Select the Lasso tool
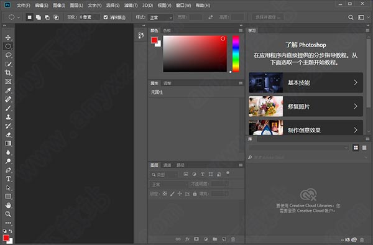Screen dimensions: 373x245 click(8, 55)
